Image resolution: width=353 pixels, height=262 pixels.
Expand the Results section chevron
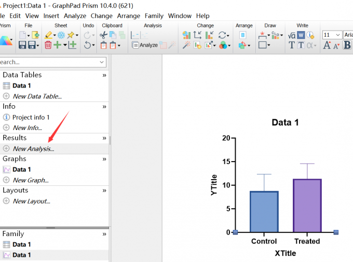point(104,138)
